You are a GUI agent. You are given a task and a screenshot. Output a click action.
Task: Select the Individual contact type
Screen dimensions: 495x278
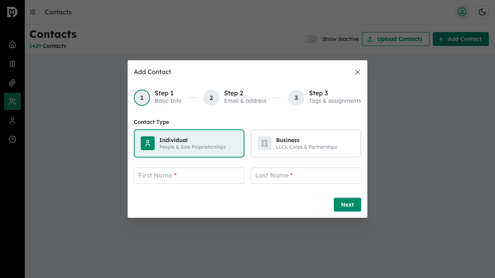(x=189, y=143)
